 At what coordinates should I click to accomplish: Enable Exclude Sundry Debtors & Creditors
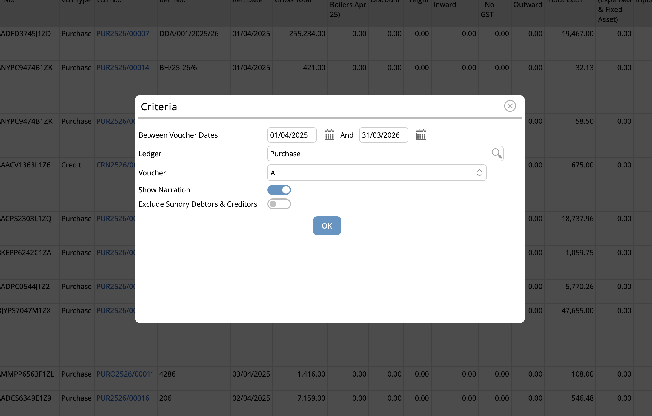click(279, 204)
